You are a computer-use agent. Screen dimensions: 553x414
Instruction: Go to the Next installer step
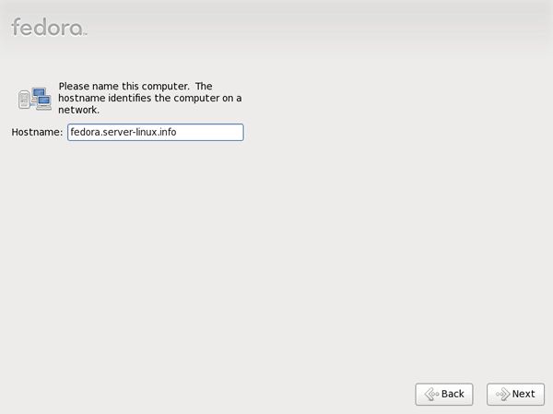click(x=515, y=394)
